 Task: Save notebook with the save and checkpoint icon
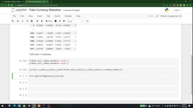pos(13,21)
